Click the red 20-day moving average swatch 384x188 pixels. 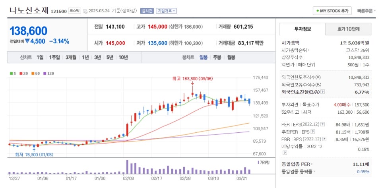coord(21,73)
